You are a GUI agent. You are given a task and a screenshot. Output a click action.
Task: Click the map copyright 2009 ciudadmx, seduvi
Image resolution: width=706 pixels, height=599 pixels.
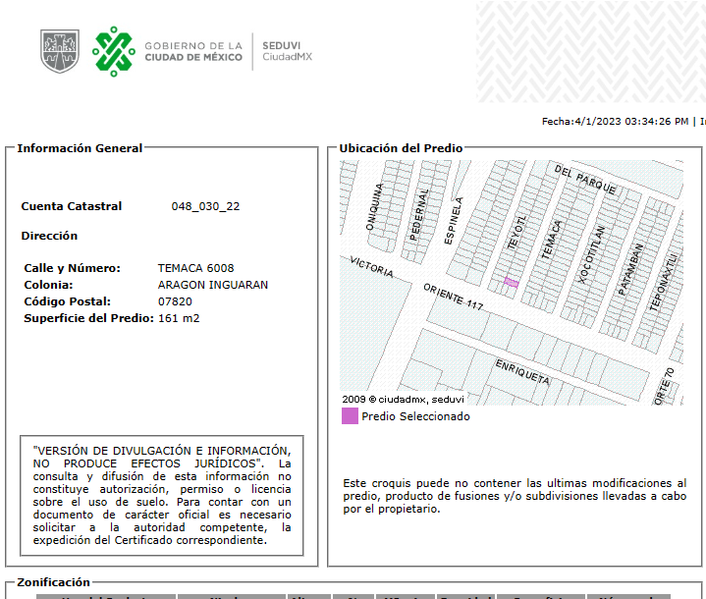[x=403, y=399]
